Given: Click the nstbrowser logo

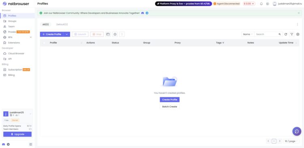Looking at the screenshot, I should click(16, 4).
